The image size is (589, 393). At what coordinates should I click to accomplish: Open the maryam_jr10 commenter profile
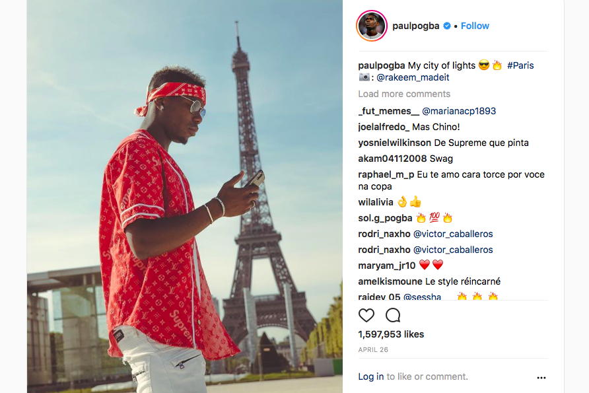coord(386,266)
